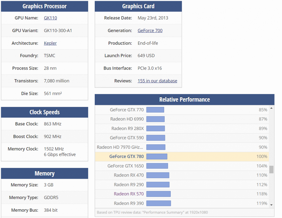Open the Kepler architecture link
The height and width of the screenshot is (218, 282).
pyautogui.click(x=50, y=43)
